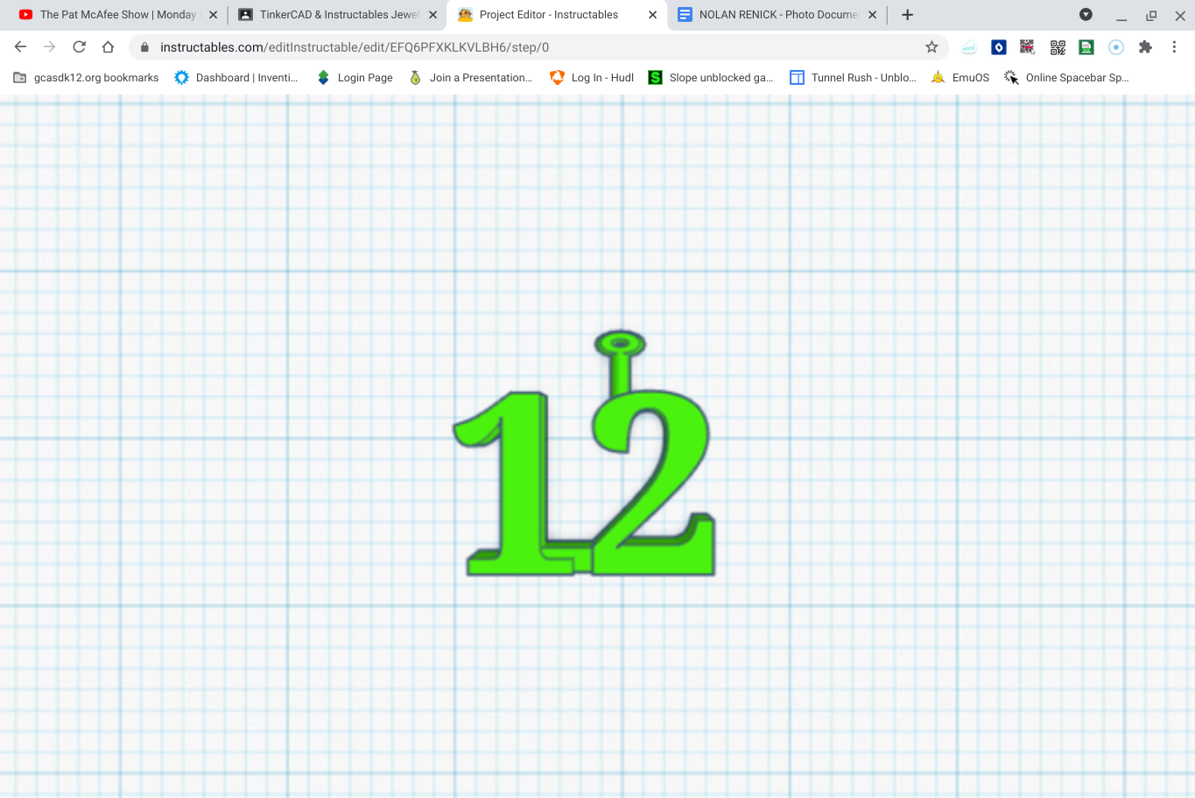Open the Screencastify recording extension

coord(1115,47)
